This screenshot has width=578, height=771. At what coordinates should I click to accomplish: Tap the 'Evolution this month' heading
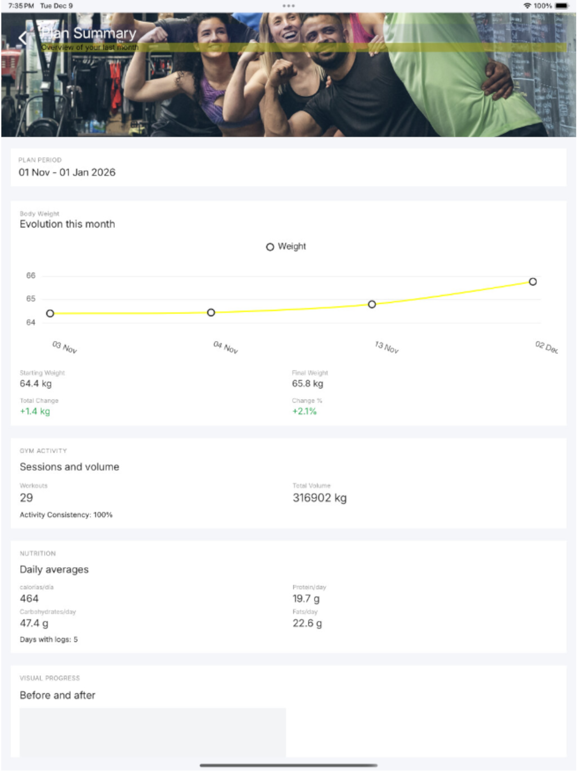[67, 224]
